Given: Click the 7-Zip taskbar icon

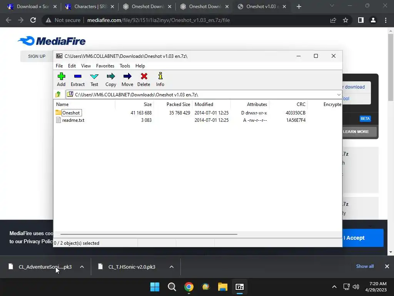Looking at the screenshot, I should (239, 287).
